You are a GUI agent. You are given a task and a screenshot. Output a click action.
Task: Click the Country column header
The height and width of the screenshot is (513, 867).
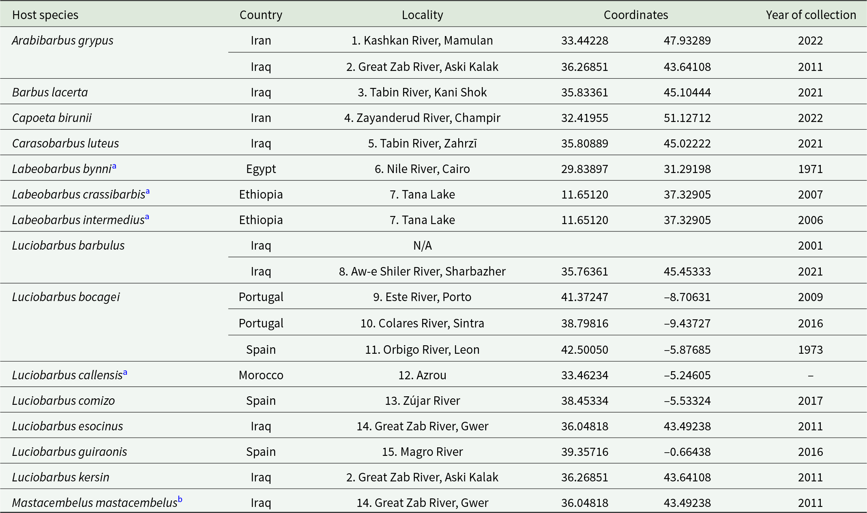(x=261, y=15)
